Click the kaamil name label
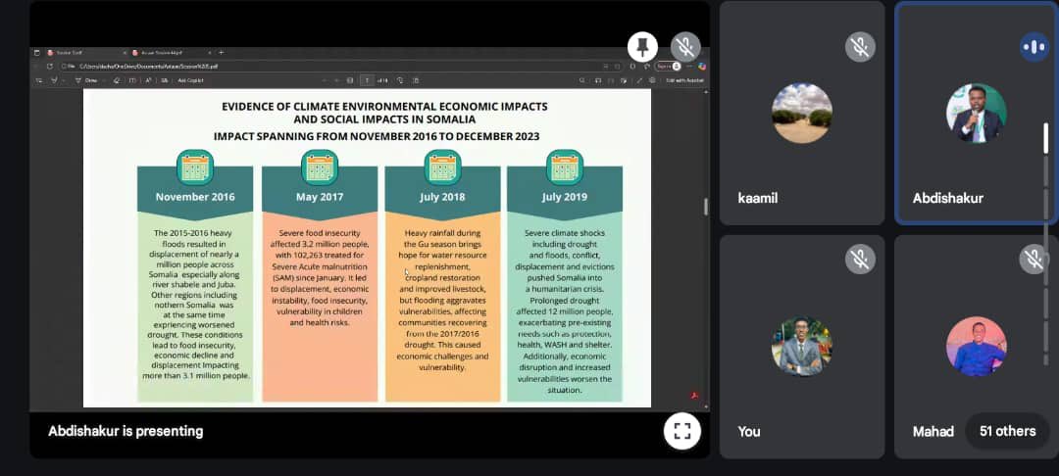The image size is (1059, 476). [758, 198]
